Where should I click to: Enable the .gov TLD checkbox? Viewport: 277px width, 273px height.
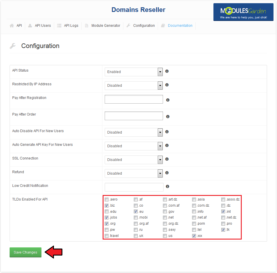point(165,212)
